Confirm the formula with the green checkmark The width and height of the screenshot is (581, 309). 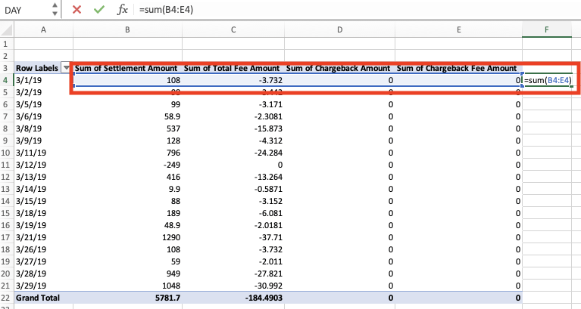coord(99,10)
